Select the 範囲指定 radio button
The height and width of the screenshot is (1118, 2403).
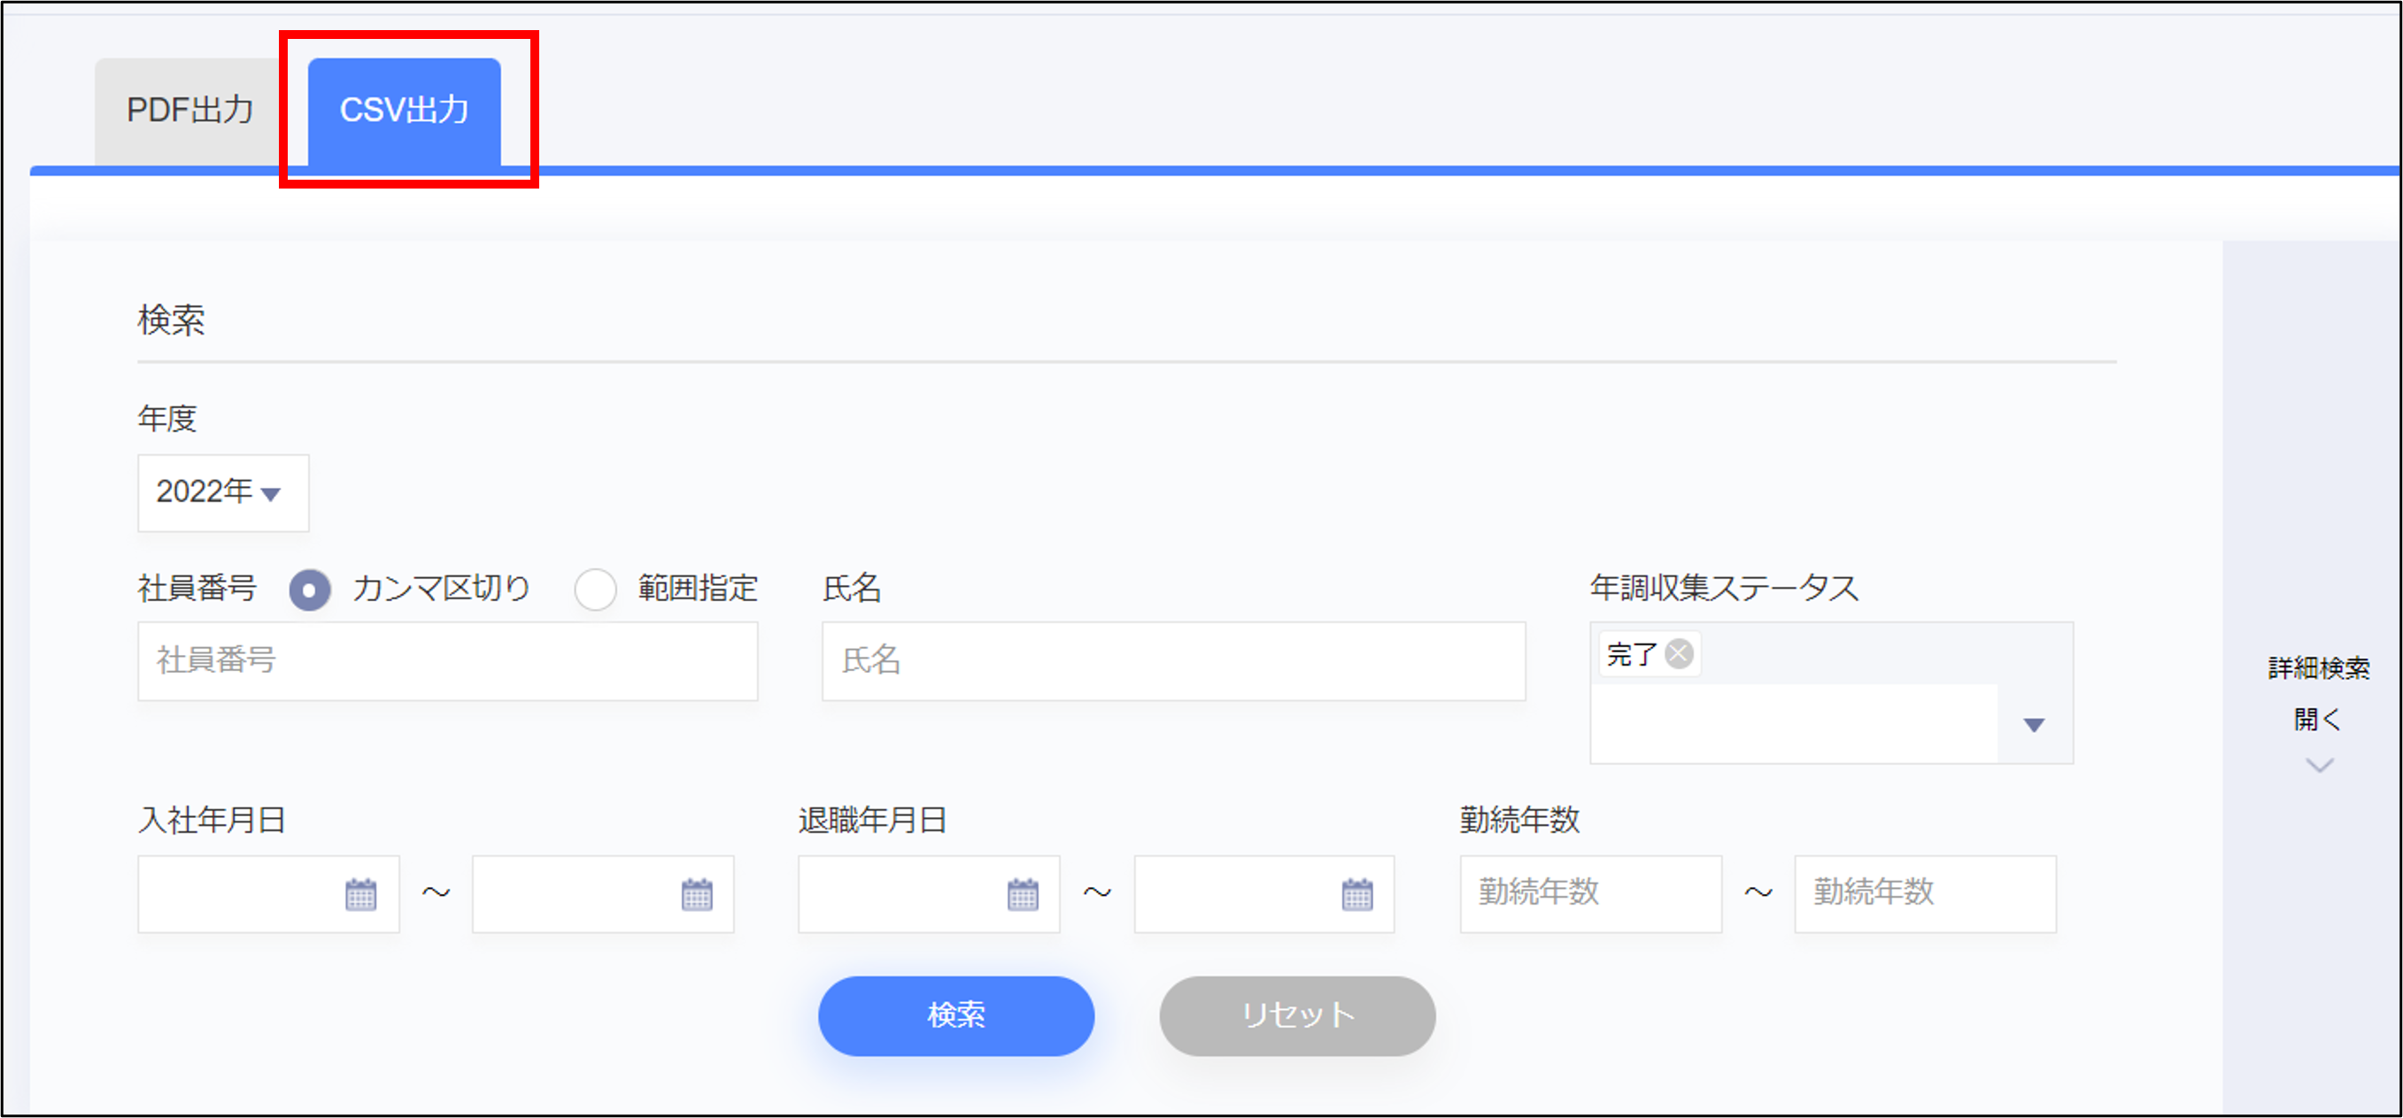tap(595, 590)
